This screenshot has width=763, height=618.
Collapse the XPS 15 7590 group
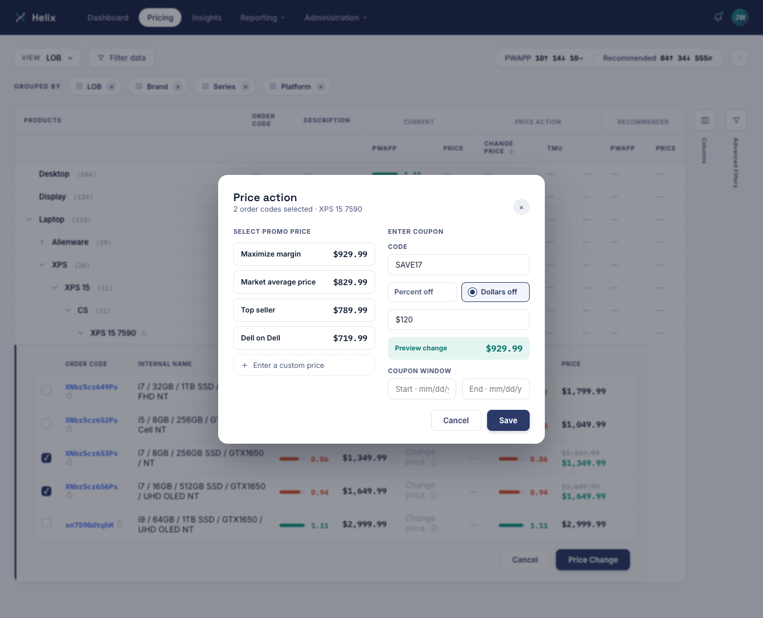point(80,333)
